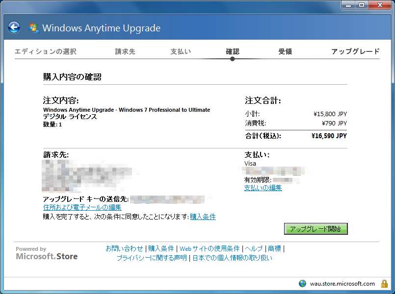Viewport: 395px width, 294px height.
Task: Open the ヘルプ footer link
Action: pyautogui.click(x=254, y=248)
